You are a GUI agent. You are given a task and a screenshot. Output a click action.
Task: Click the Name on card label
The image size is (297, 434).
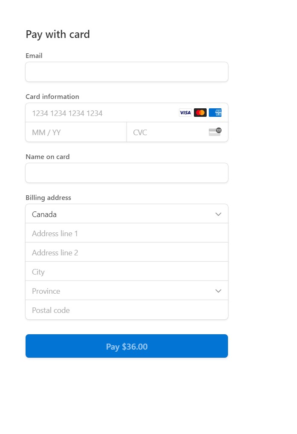coord(48,157)
